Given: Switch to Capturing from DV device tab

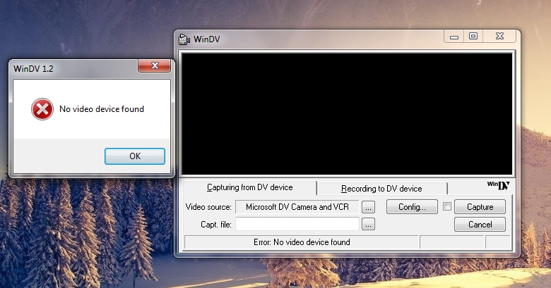Looking at the screenshot, I should pos(249,187).
